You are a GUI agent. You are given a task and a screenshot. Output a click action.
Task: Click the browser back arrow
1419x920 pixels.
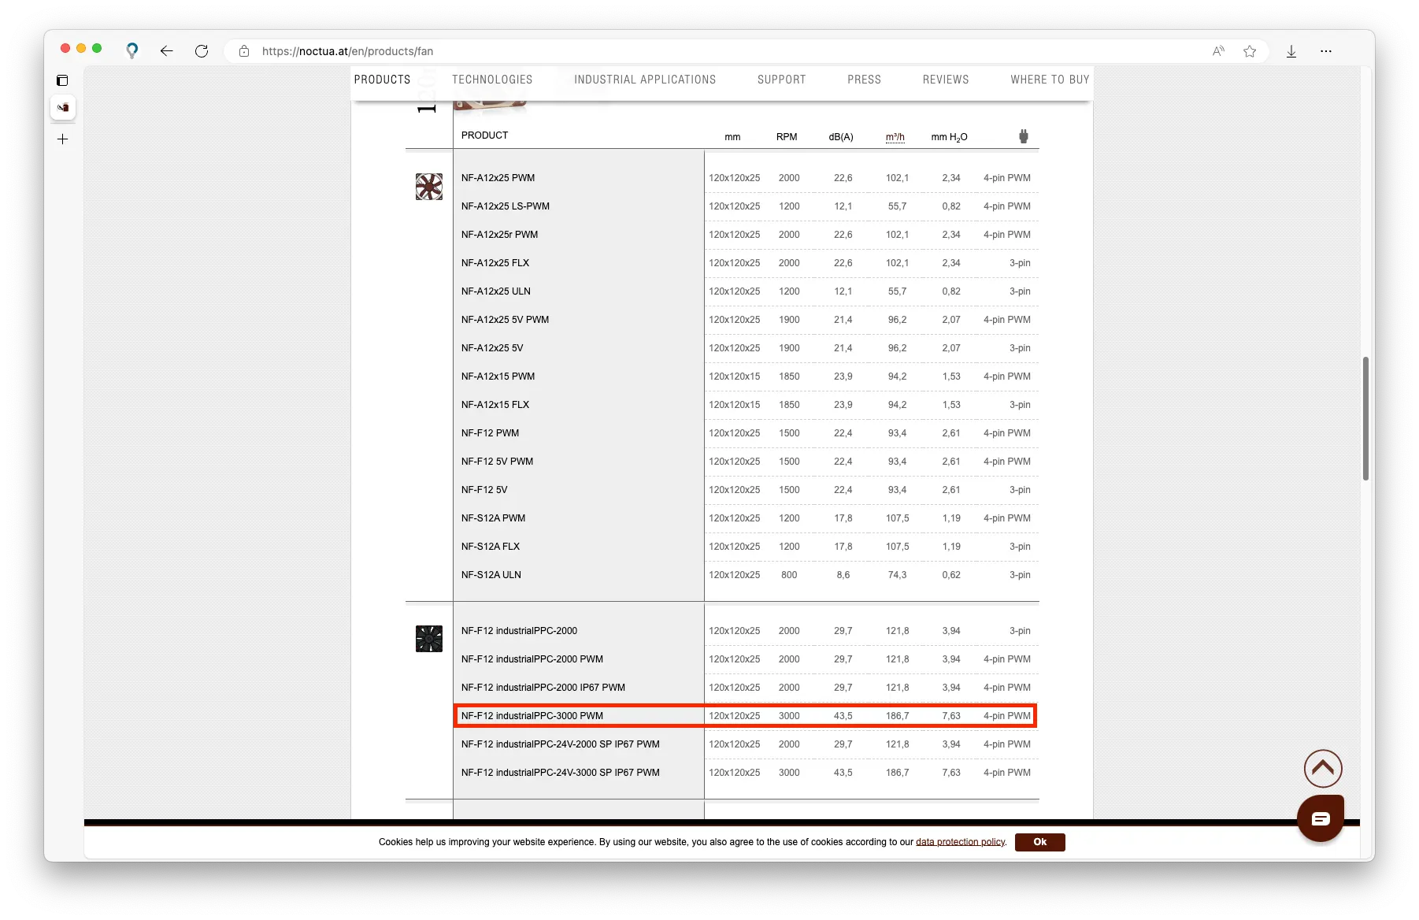tap(166, 51)
